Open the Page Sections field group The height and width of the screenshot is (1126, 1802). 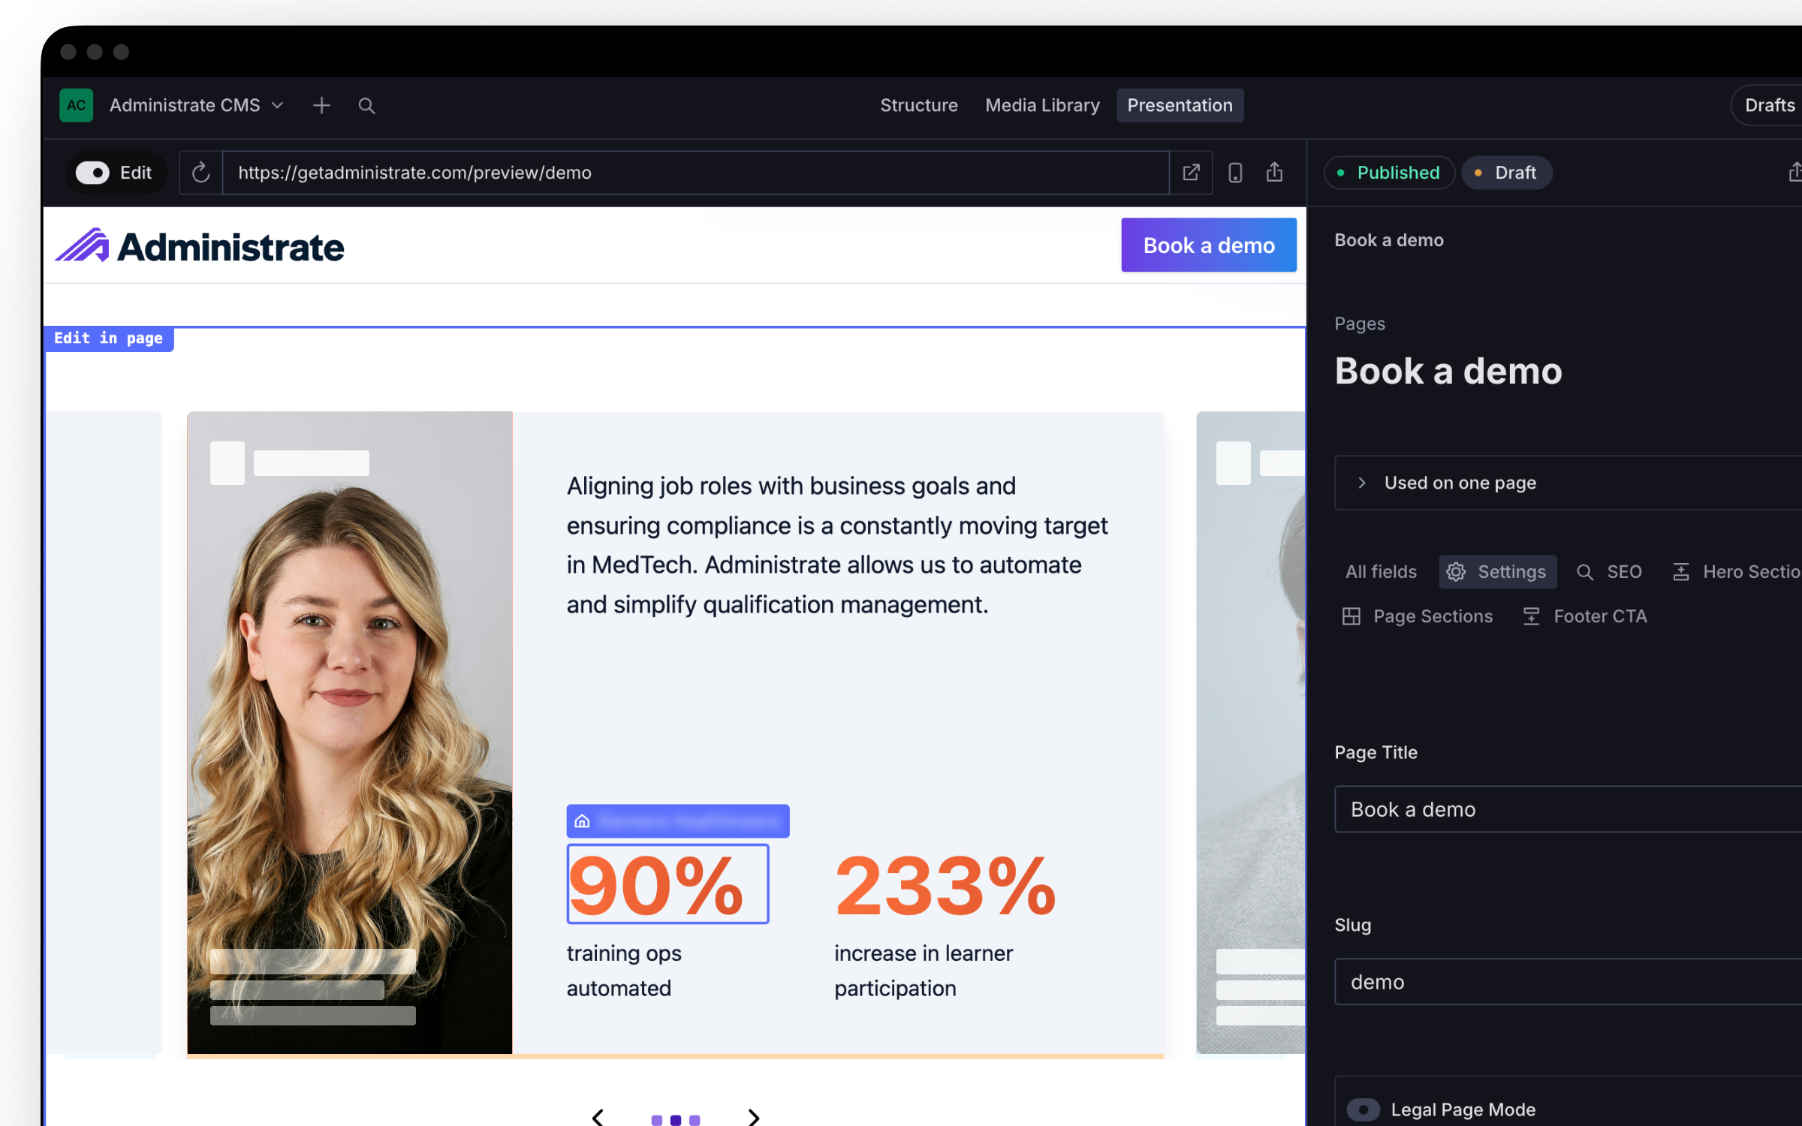[x=1418, y=616]
